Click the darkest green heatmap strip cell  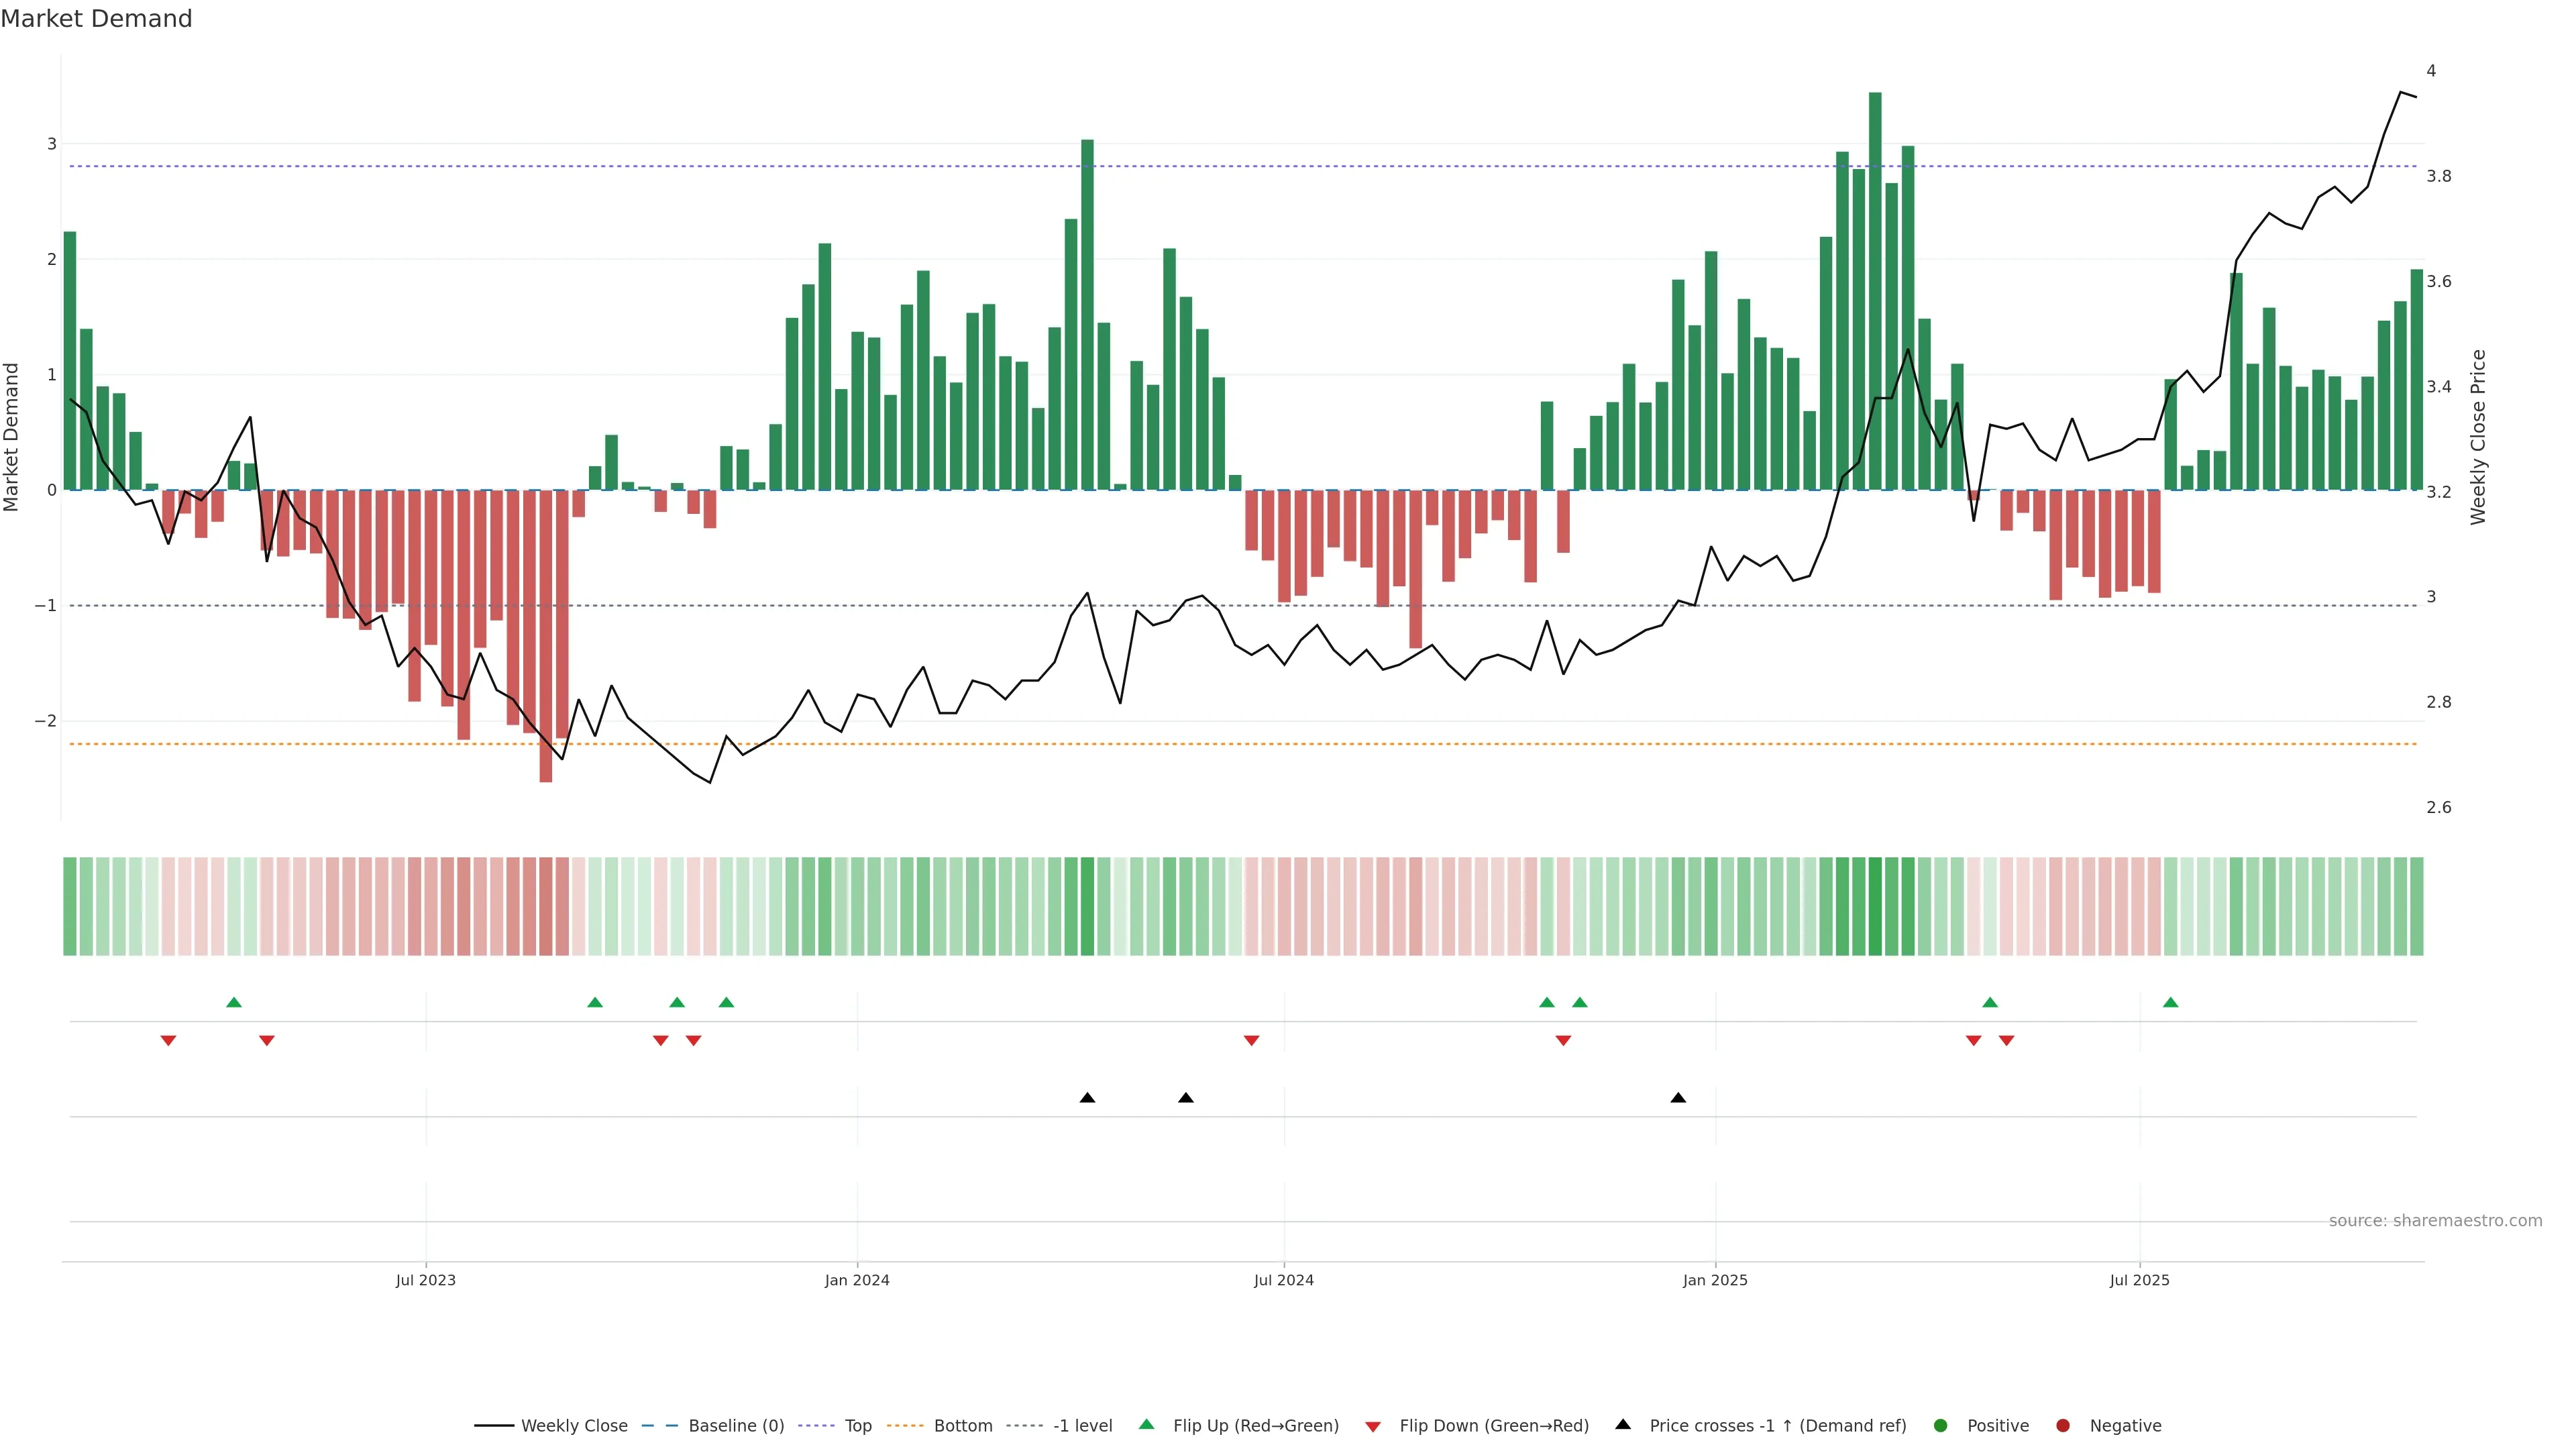(x=1875, y=906)
